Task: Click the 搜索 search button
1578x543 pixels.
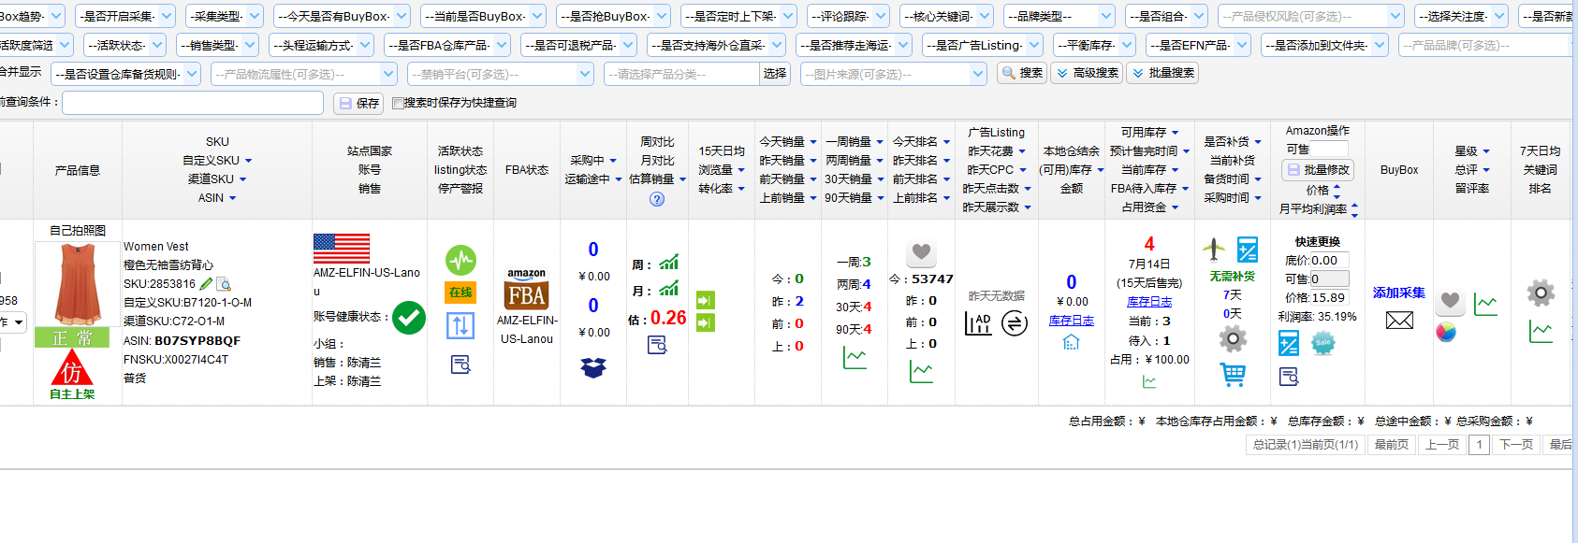Action: click(x=1022, y=73)
